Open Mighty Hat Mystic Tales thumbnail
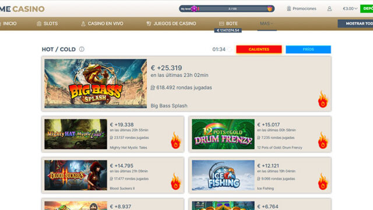The image size is (373, 210). (76, 134)
